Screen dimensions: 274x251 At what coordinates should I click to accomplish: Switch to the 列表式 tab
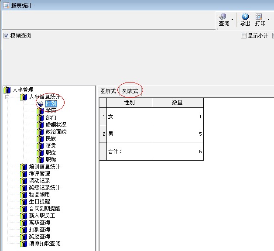pyautogui.click(x=130, y=91)
